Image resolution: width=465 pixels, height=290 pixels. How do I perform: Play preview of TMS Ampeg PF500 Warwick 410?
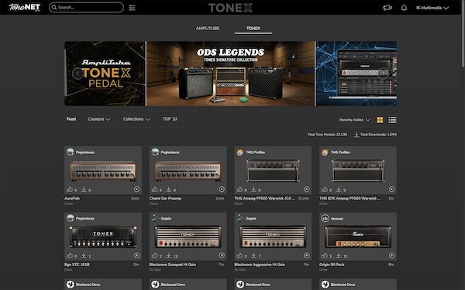pos(307,189)
